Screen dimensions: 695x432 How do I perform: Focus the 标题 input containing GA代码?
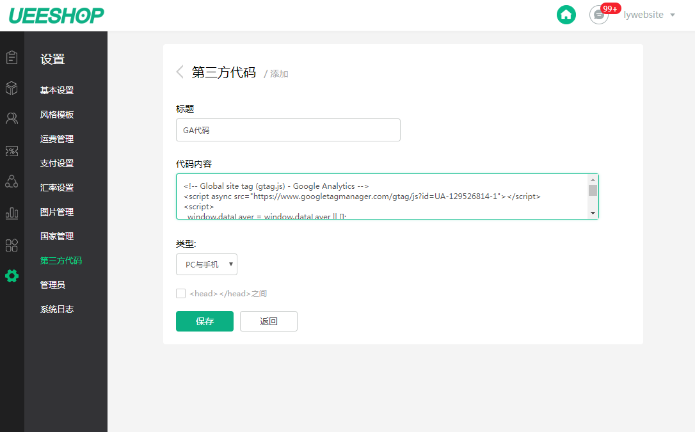point(288,130)
